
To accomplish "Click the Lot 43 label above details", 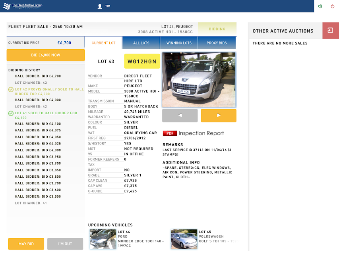I will pos(106,62).
